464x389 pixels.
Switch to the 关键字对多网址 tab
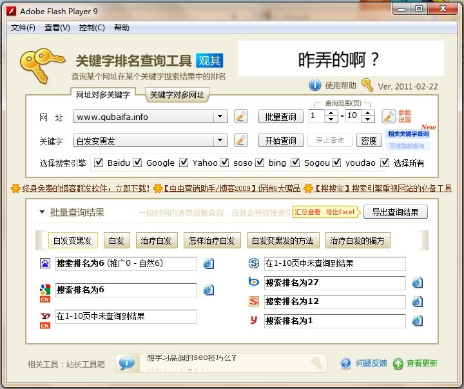pyautogui.click(x=177, y=95)
